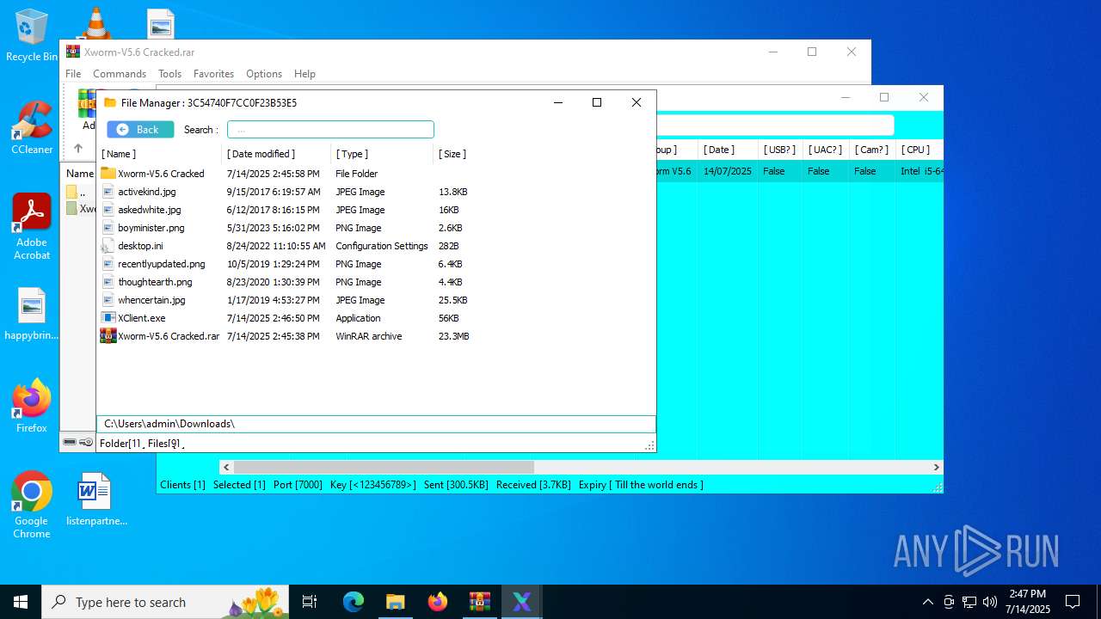Image resolution: width=1101 pixels, height=619 pixels.
Task: Select the 23.3MB size cell
Action: click(454, 336)
